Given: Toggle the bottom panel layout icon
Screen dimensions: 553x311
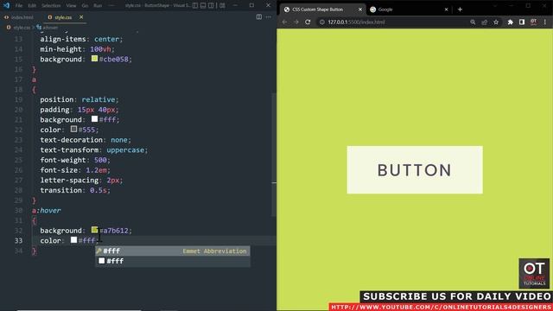Looking at the screenshot, I should (x=203, y=5).
